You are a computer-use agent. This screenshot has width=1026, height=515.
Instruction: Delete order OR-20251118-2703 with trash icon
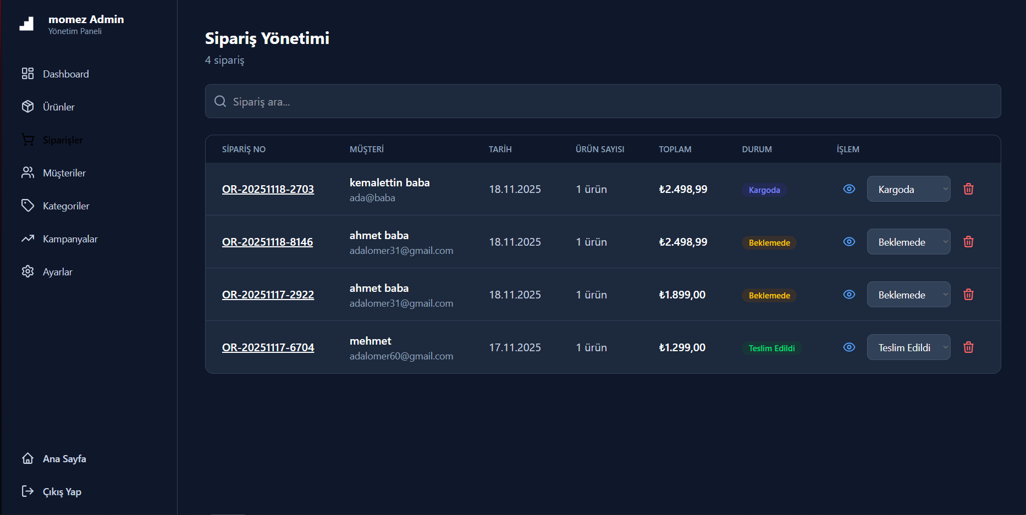(968, 189)
